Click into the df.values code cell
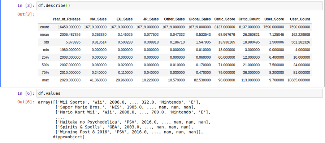Image resolution: width=325 pixels, height=143 pixels. pyautogui.click(x=179, y=93)
